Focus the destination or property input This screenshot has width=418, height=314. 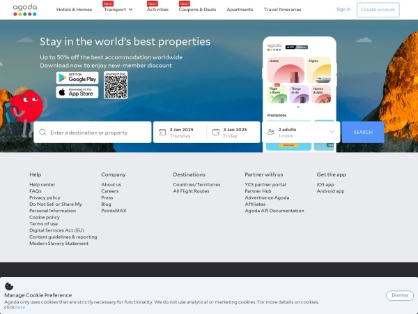click(93, 132)
